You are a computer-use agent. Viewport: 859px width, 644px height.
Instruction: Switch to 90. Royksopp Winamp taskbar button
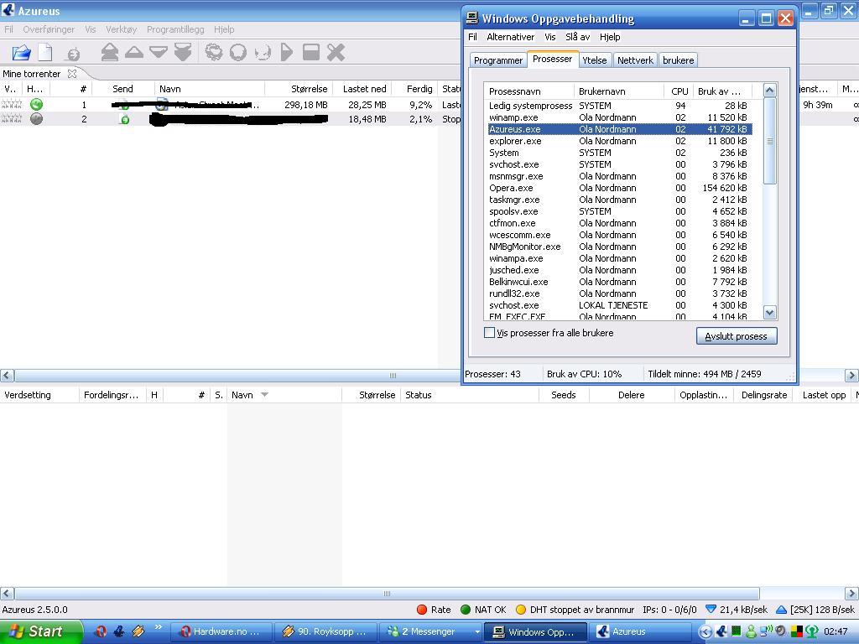[x=325, y=632]
